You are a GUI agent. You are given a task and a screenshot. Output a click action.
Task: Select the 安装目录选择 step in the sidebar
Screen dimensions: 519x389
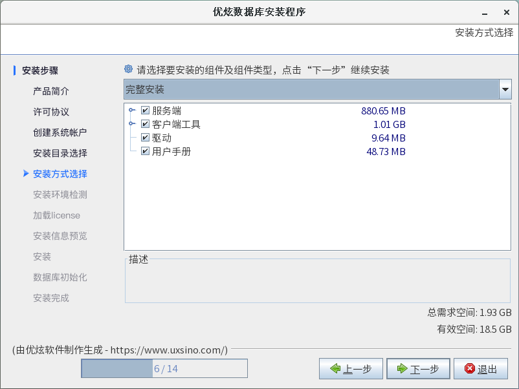60,153
